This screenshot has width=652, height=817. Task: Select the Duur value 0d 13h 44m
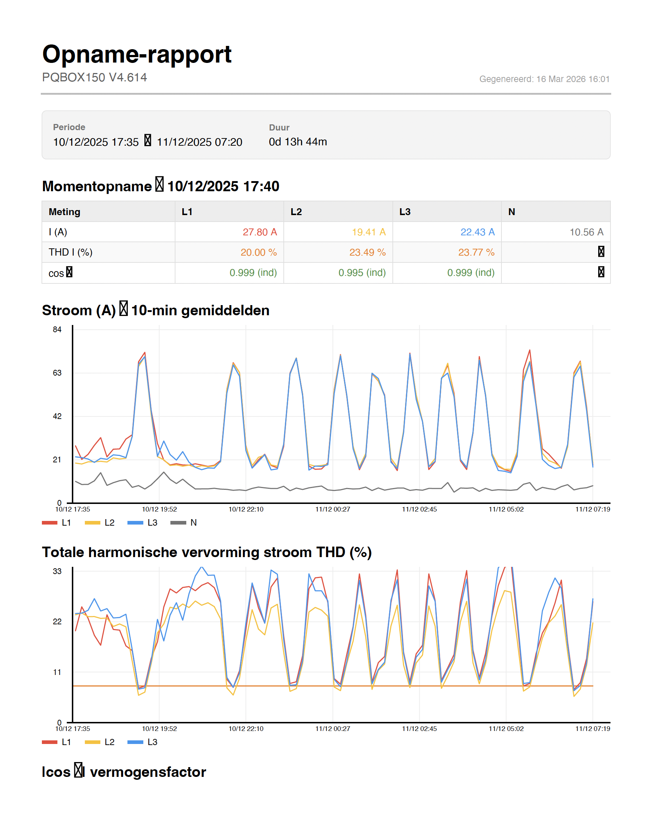tap(297, 142)
